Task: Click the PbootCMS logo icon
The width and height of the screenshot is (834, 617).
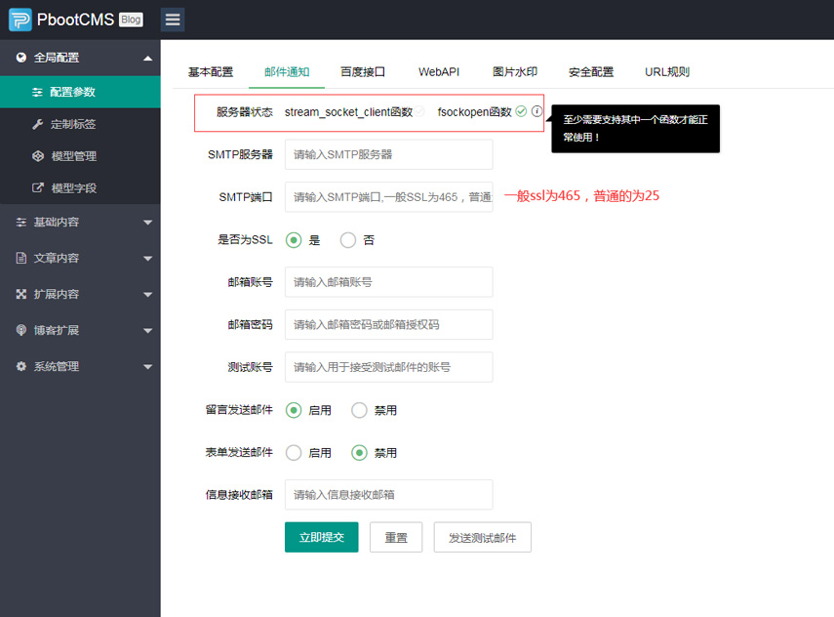Action: click(20, 19)
